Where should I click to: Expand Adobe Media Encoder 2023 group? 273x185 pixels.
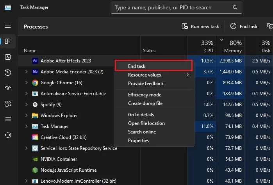pyautogui.click(x=26, y=72)
